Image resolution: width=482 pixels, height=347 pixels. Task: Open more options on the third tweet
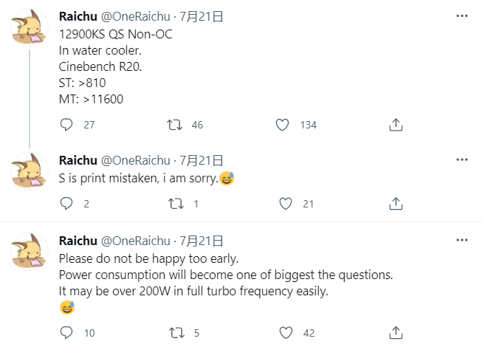click(x=462, y=240)
